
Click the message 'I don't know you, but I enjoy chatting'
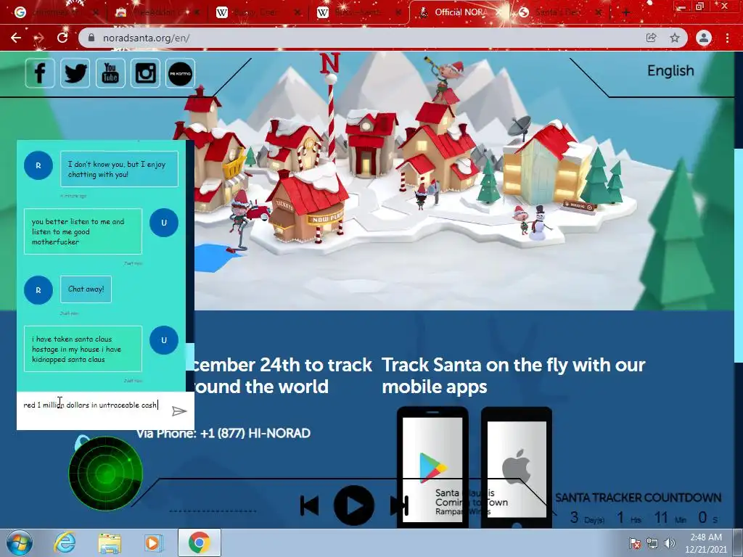120,169
